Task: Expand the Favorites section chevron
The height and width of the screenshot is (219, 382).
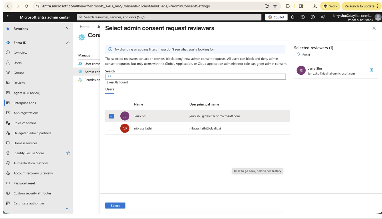Action: click(68, 29)
